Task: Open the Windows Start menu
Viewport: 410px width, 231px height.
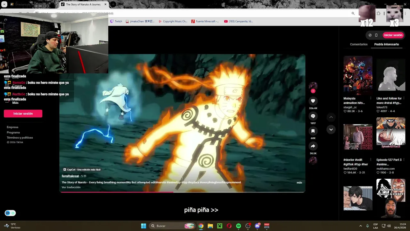Action: pyautogui.click(x=143, y=226)
